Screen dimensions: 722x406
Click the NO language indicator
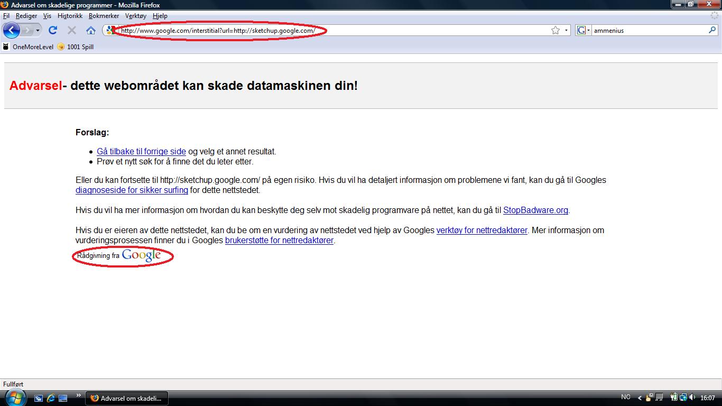626,397
